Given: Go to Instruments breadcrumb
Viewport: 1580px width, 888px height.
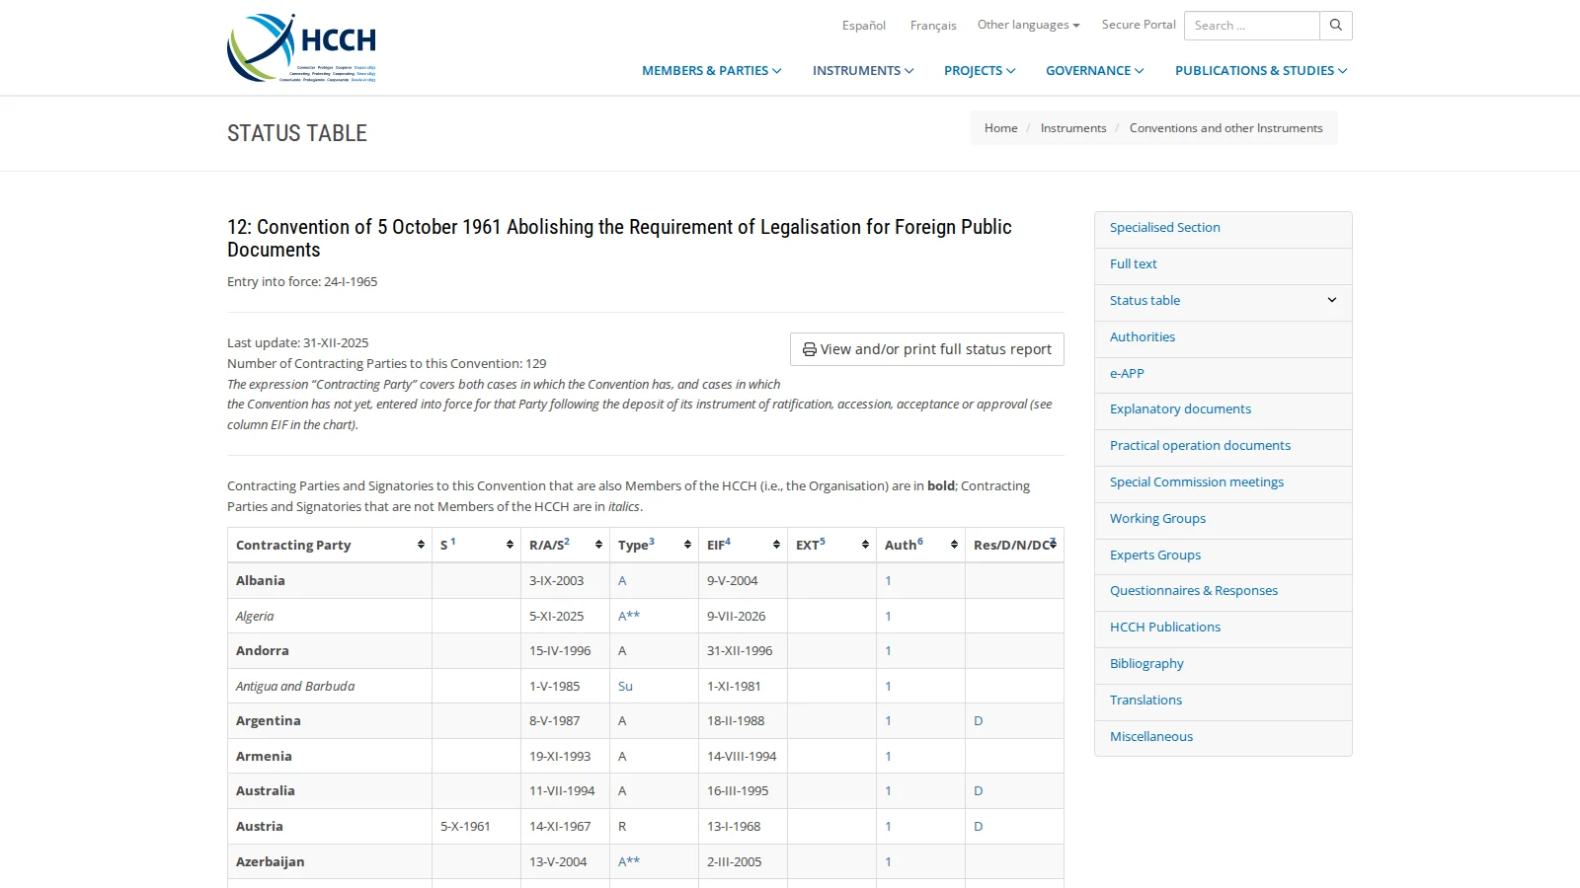Looking at the screenshot, I should 1073,128.
